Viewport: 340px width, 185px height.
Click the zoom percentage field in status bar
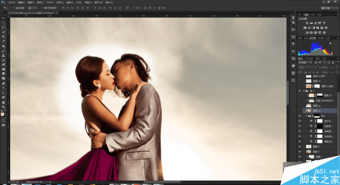[x=12, y=182]
